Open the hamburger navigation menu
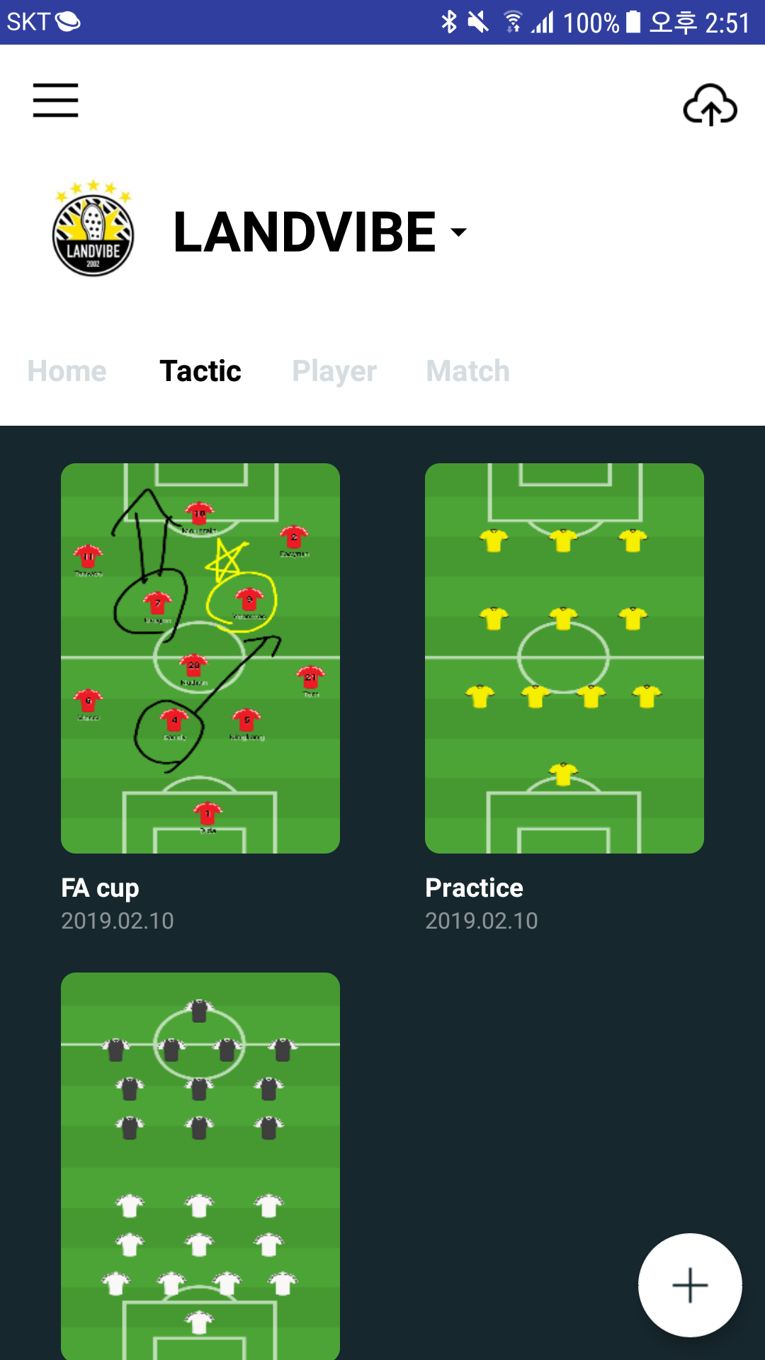Screen dimensions: 765x1360 coord(55,100)
